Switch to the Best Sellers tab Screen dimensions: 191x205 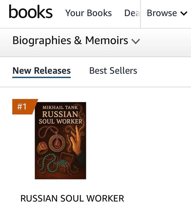click(113, 71)
